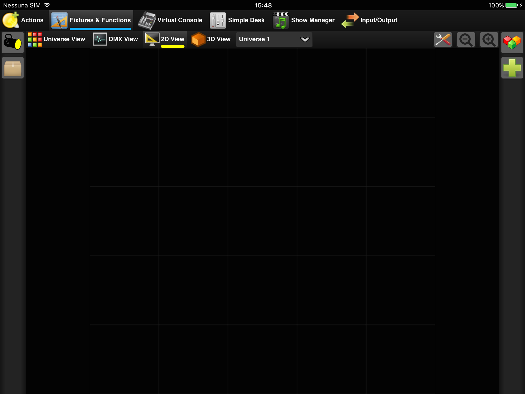Go to Show Manager
525x394 pixels.
[304, 20]
